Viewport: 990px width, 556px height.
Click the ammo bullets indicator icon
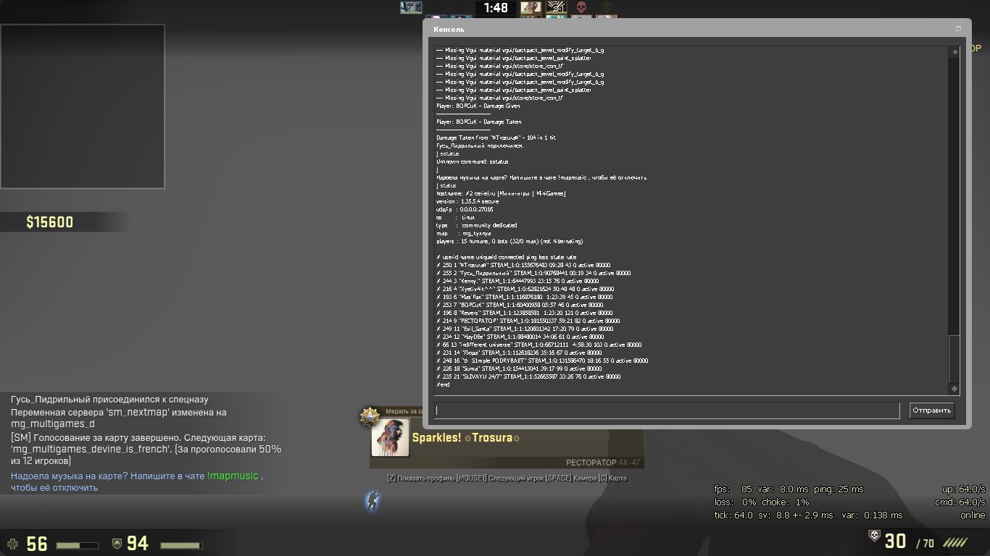954,542
